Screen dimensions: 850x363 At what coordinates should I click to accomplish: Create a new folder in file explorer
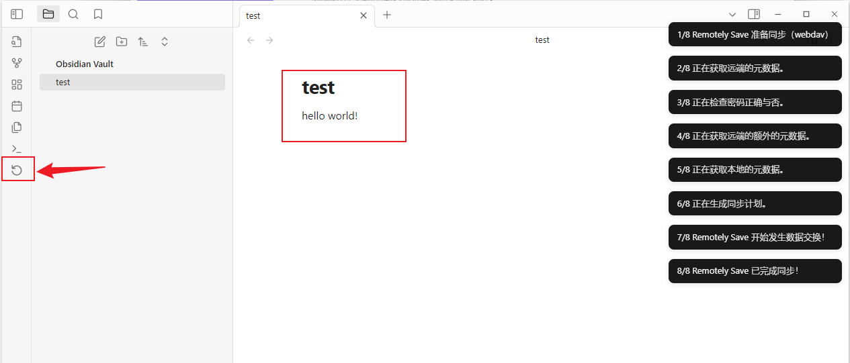pos(122,42)
